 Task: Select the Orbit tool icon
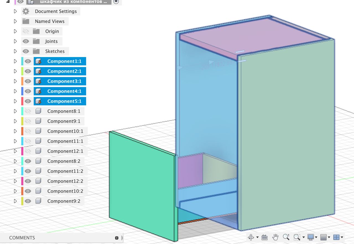pos(251,237)
